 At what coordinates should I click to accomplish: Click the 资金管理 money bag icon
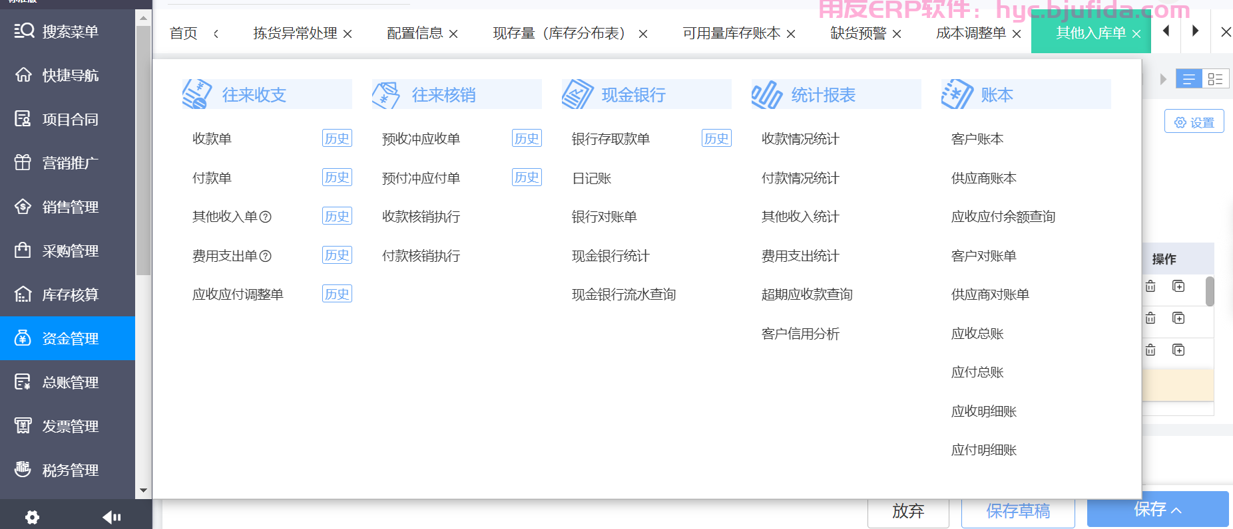pyautogui.click(x=23, y=338)
